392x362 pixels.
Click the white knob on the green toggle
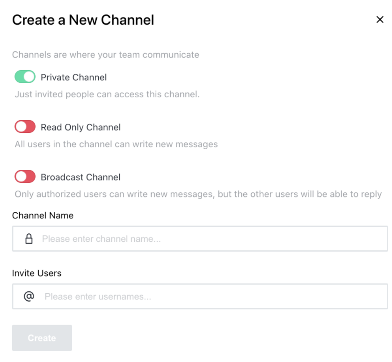[29, 77]
